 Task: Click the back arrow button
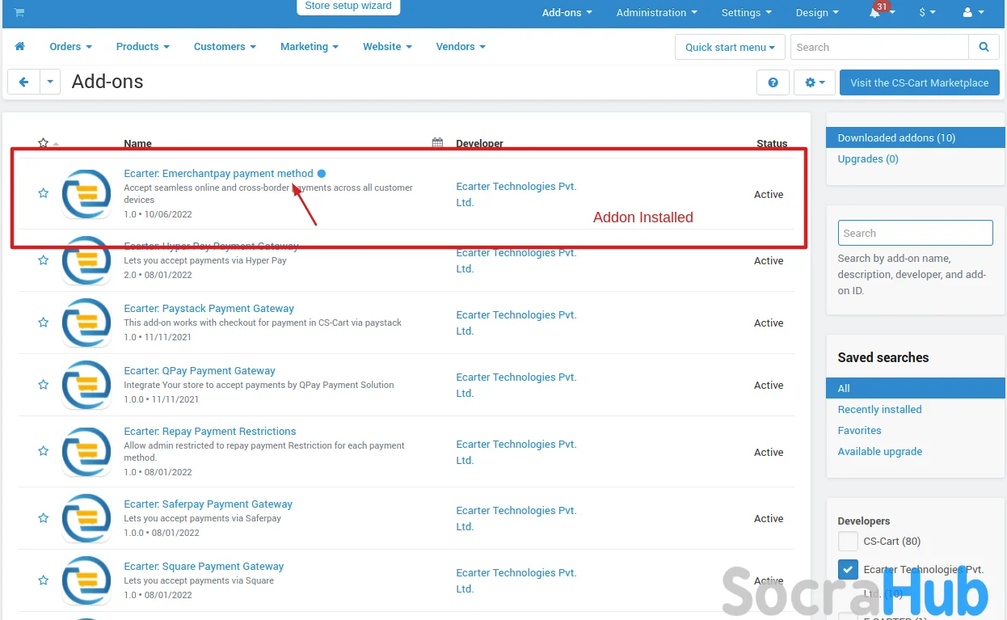pyautogui.click(x=23, y=82)
